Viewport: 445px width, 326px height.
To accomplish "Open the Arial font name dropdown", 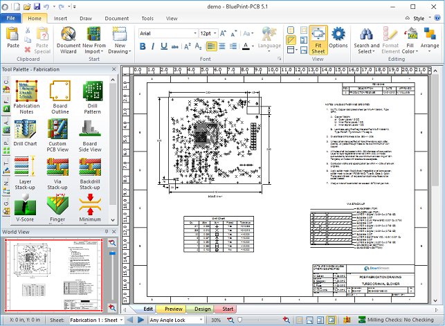I will point(195,33).
